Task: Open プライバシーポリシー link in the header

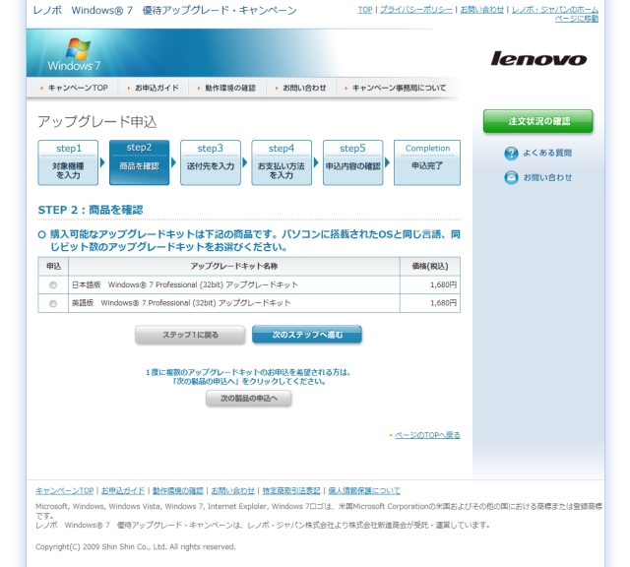Action: click(x=415, y=10)
